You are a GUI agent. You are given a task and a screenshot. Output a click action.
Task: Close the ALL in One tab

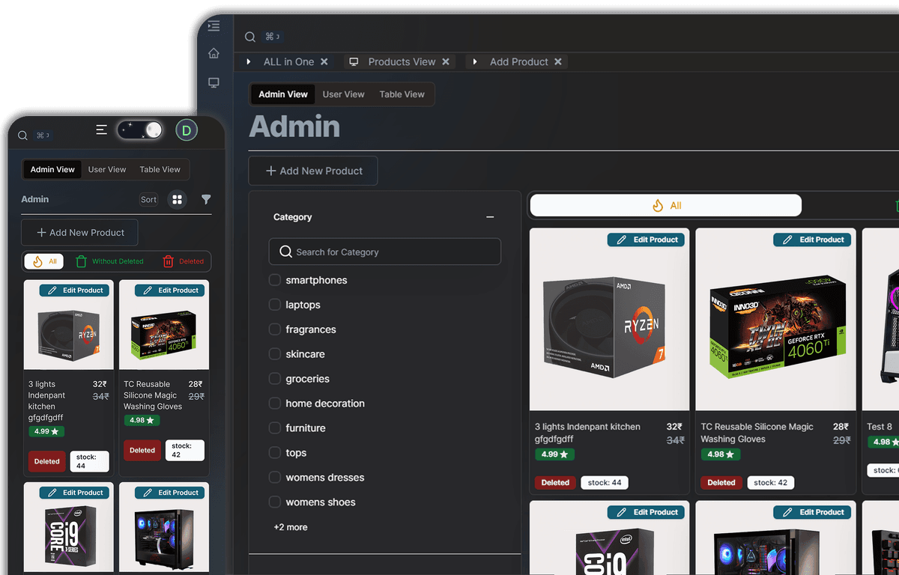[x=324, y=61]
